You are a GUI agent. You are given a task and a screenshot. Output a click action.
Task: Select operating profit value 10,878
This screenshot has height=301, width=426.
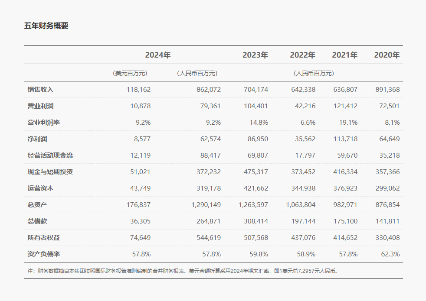(140, 106)
